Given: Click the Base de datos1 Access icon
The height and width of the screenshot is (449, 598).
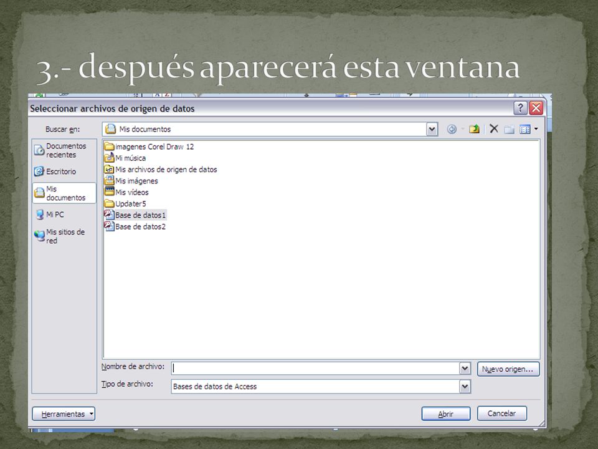Looking at the screenshot, I should coord(110,215).
